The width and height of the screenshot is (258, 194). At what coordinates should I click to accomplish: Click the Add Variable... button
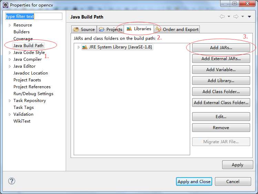[x=221, y=70]
